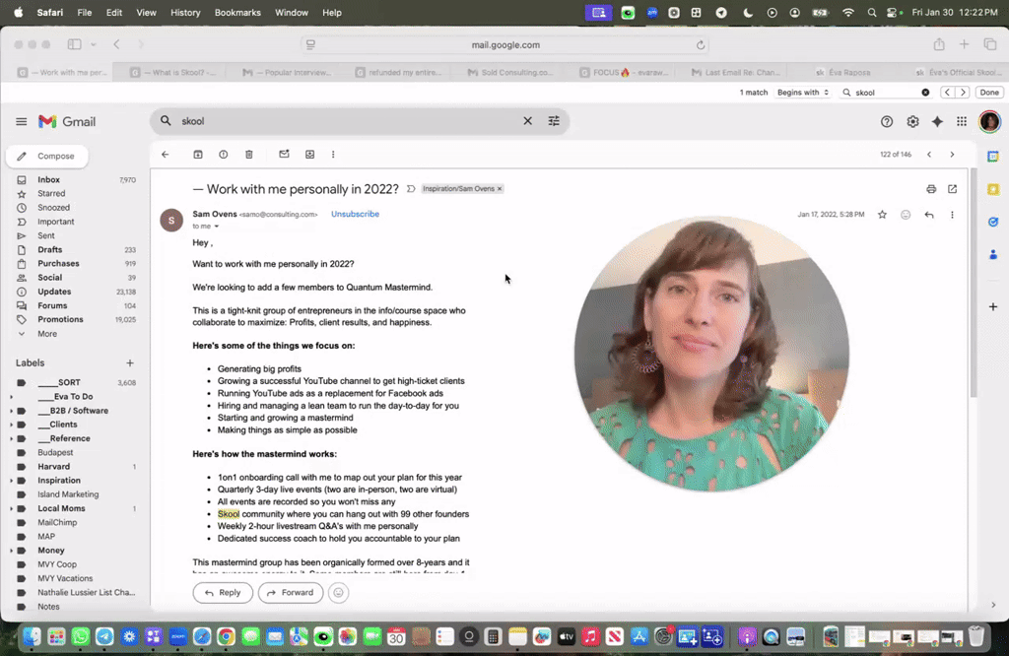Screen dimensions: 1009x656
Task: Click the Gmail search field containing skool
Action: click(348, 121)
